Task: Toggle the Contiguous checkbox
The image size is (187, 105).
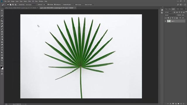Action: [x=55, y=5]
